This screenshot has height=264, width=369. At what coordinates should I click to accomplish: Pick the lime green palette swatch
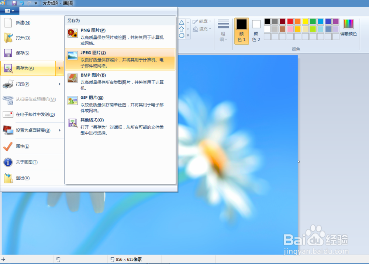313,29
